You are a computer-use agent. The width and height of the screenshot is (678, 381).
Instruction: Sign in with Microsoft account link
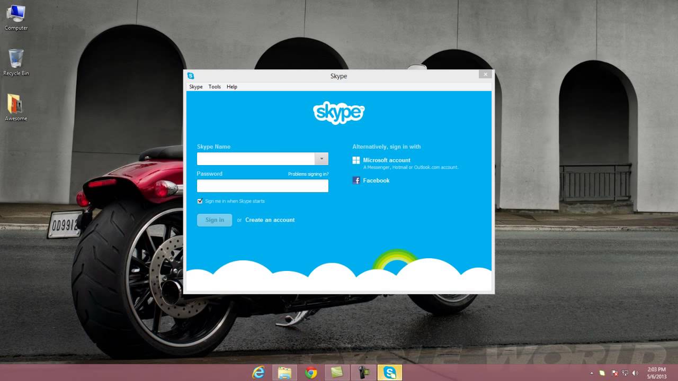coord(387,160)
